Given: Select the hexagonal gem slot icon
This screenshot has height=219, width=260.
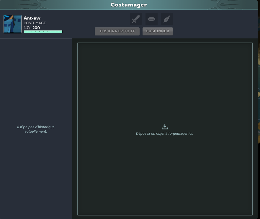Looking at the screenshot, I should coord(151,19).
